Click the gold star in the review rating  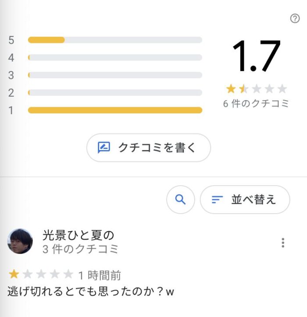pos(14,274)
